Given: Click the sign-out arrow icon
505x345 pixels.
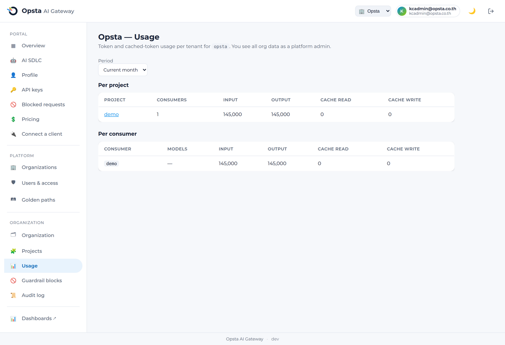Looking at the screenshot, I should (x=491, y=11).
